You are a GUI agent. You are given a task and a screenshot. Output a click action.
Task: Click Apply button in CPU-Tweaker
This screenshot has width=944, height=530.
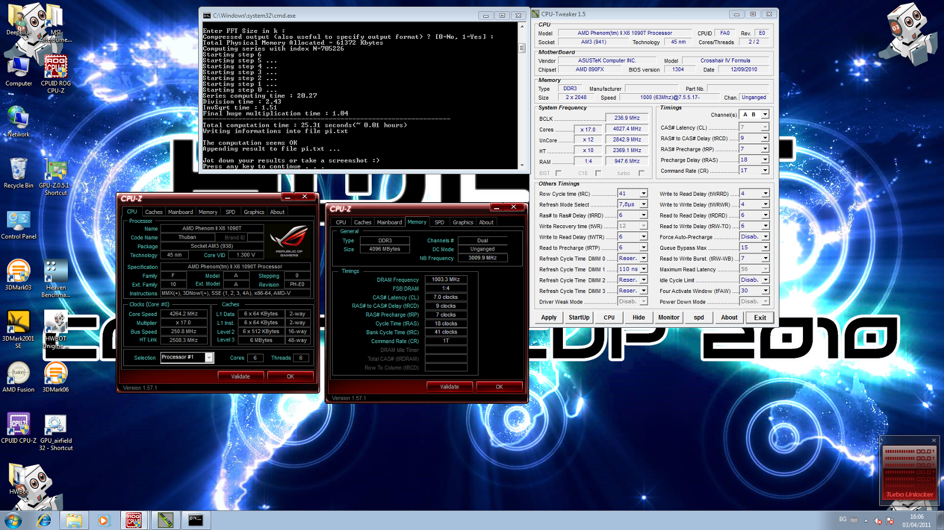tap(549, 317)
